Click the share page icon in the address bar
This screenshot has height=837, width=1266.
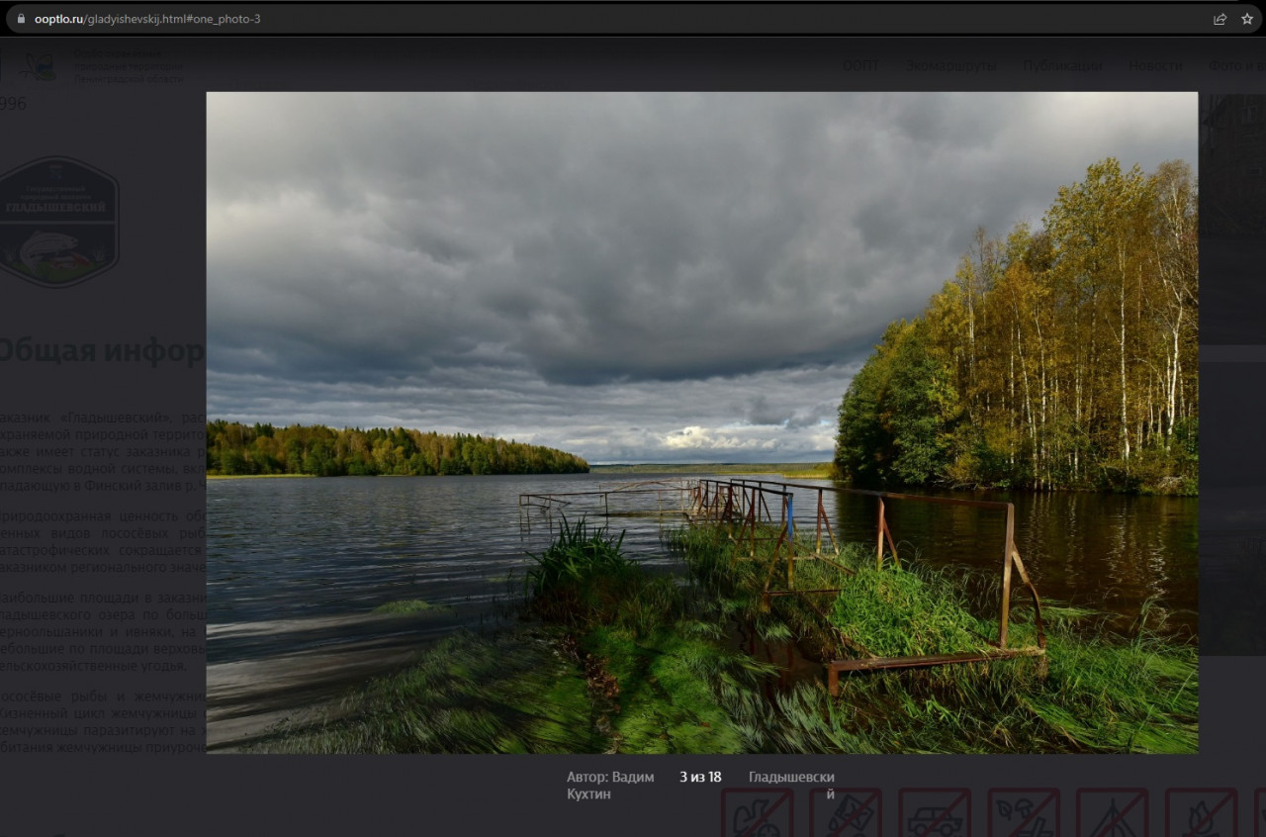[1220, 19]
